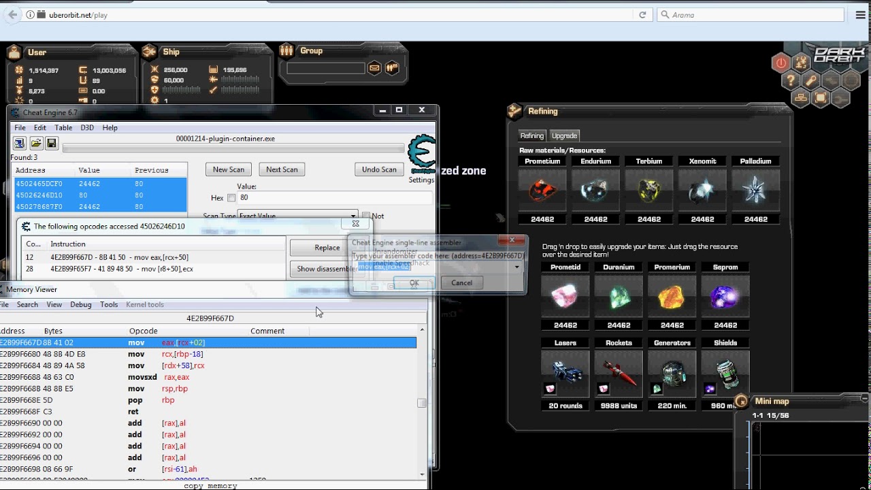Select the Prometium raw material icon
The width and height of the screenshot is (871, 490).
point(542,191)
